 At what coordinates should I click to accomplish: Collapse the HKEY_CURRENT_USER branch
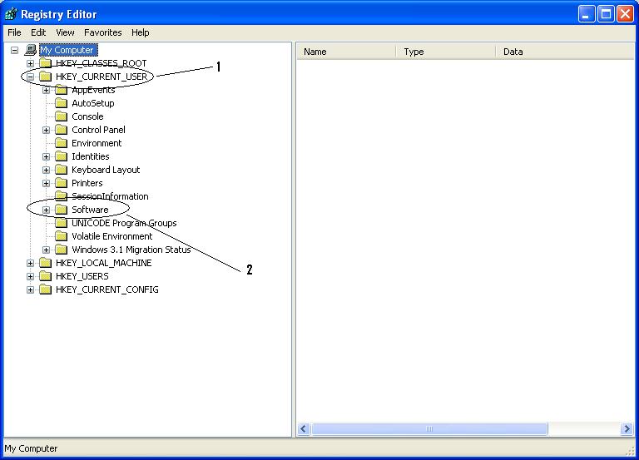point(31,77)
